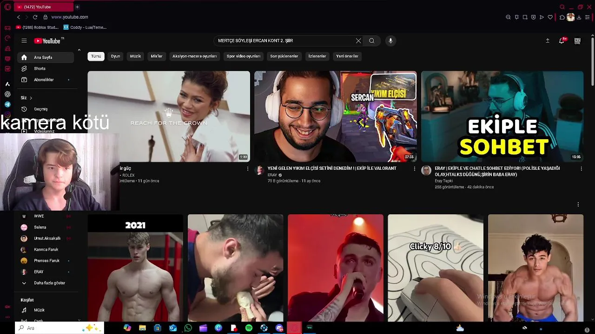Viewport: 595px width, 334px height.
Task: Click the bookmark heart icon in the address bar
Action: click(x=550, y=17)
